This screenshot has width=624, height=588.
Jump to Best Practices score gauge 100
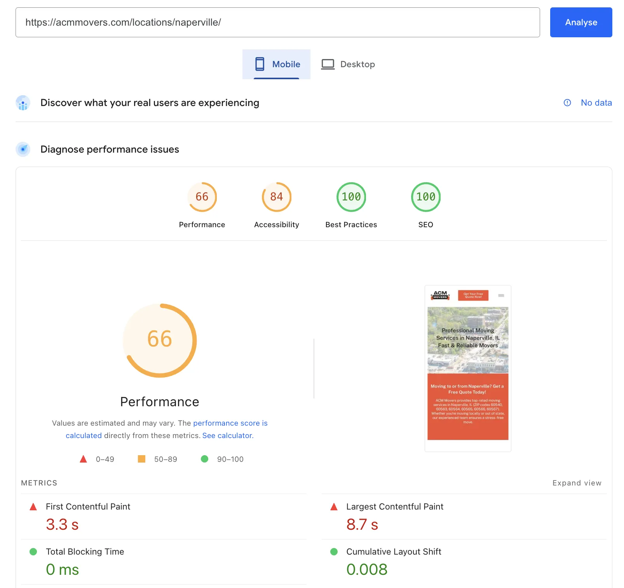tap(351, 197)
